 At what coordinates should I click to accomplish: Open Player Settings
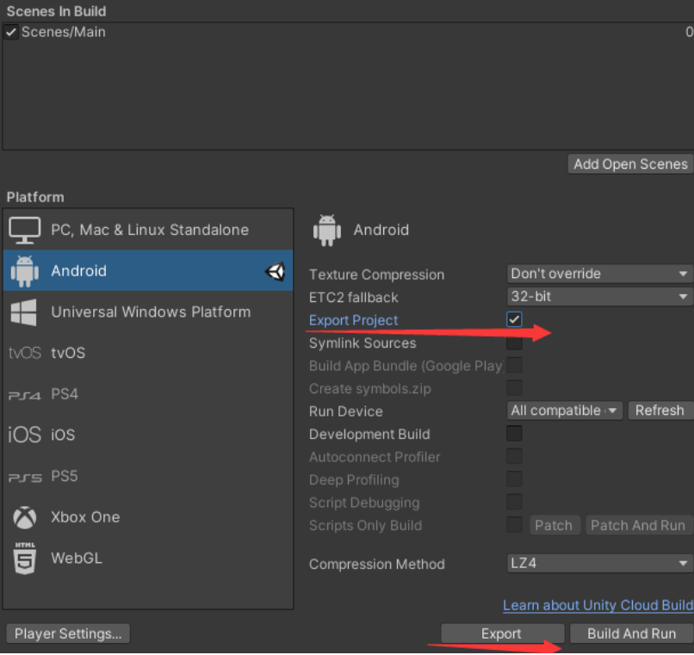coord(68,633)
